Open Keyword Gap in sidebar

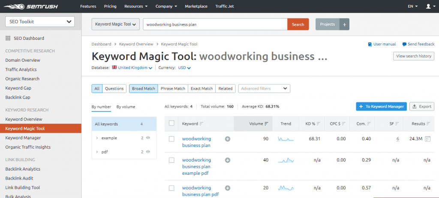click(18, 88)
